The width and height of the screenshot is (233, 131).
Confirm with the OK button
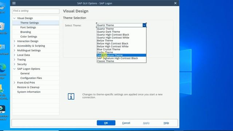pyautogui.click(x=106, y=123)
